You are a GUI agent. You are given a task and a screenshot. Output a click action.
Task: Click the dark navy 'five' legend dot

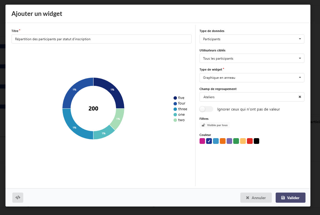[x=175, y=98]
